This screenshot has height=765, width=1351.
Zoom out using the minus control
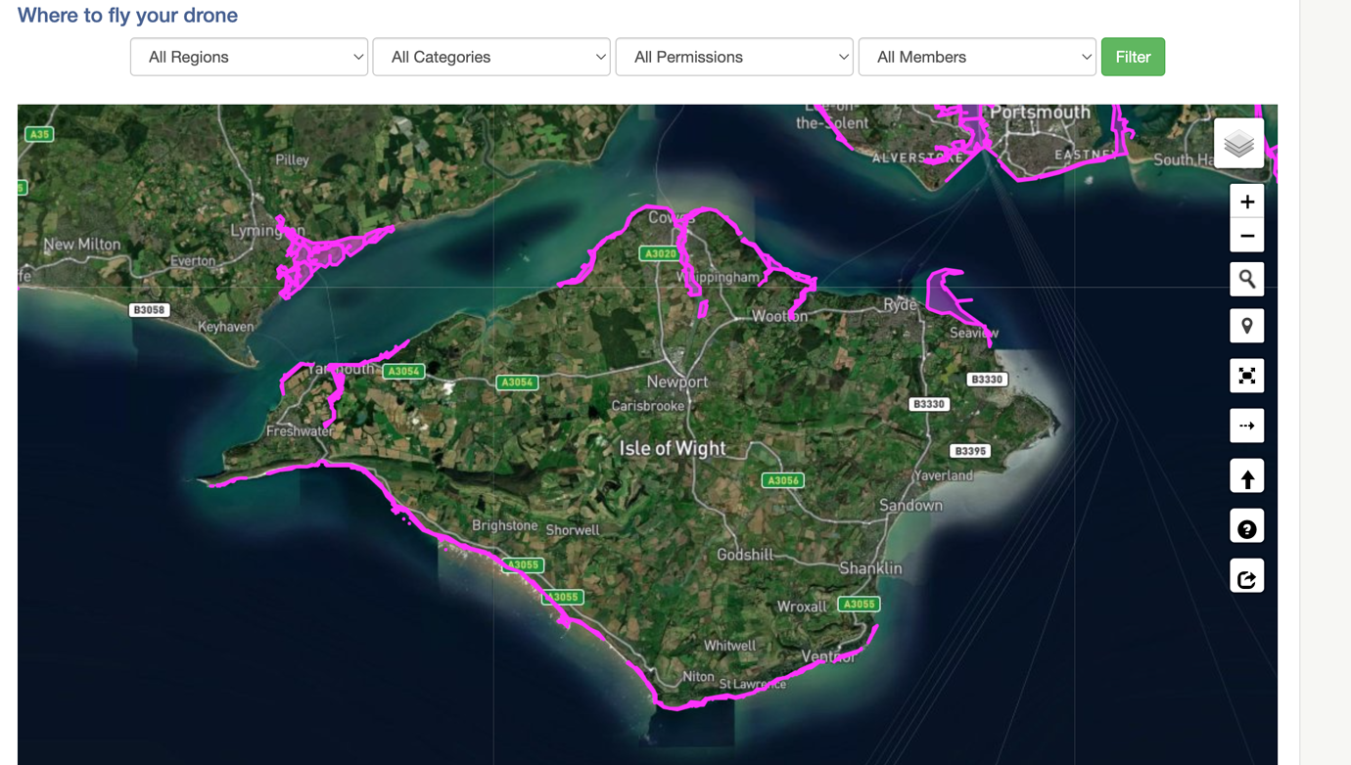(1246, 235)
